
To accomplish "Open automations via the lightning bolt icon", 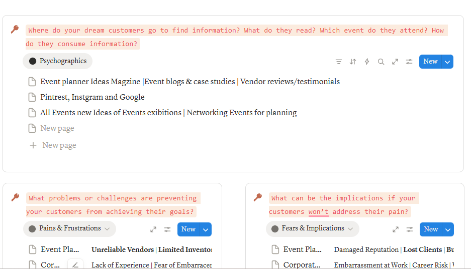I will (x=367, y=62).
